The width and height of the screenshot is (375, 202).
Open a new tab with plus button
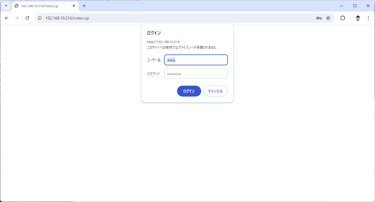(84, 6)
